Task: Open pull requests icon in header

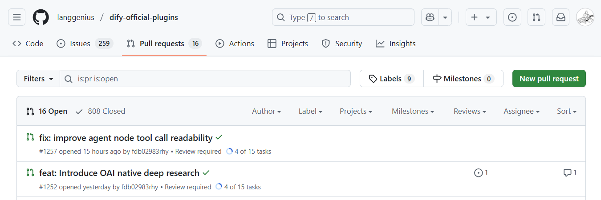Action: [x=536, y=17]
